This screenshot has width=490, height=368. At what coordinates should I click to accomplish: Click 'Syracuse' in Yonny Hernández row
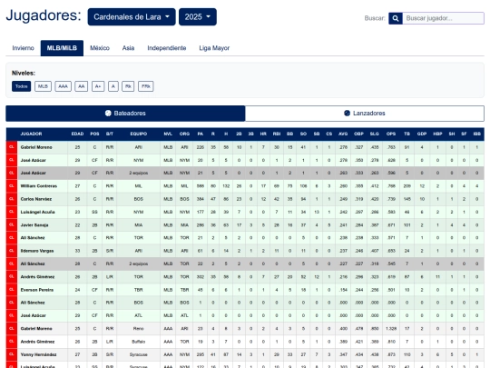click(139, 354)
